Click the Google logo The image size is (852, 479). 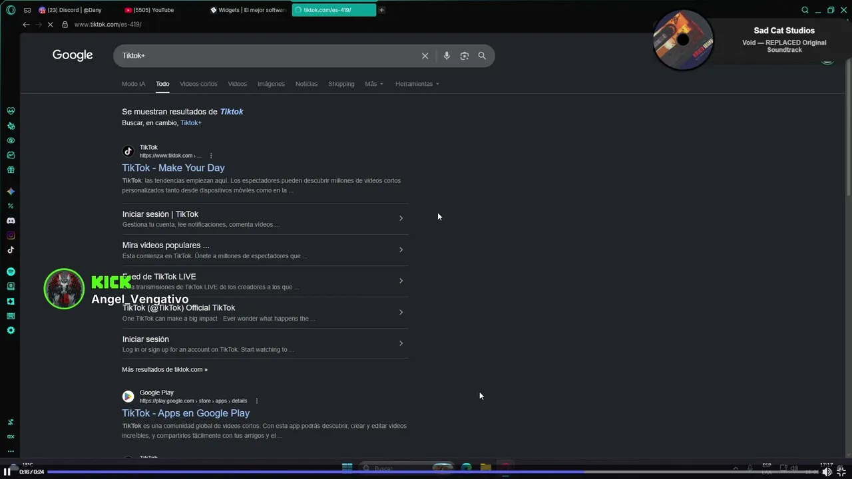tap(73, 55)
